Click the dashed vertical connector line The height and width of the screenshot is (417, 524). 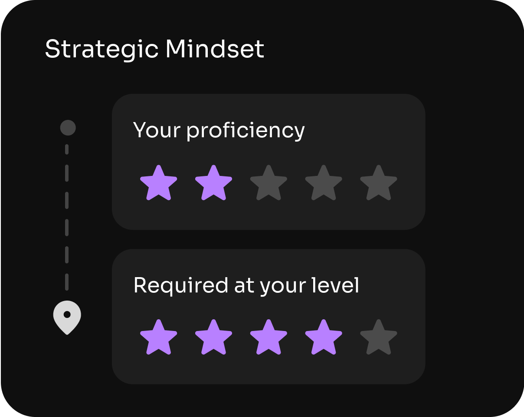click(67, 217)
